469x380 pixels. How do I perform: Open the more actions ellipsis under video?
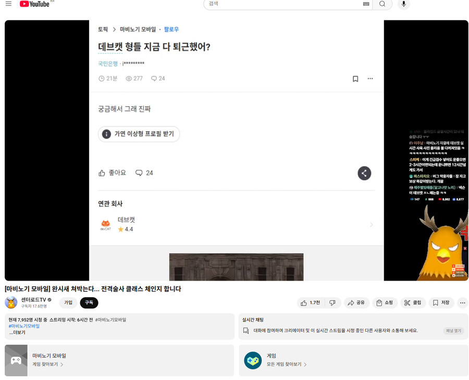pyautogui.click(x=462, y=303)
